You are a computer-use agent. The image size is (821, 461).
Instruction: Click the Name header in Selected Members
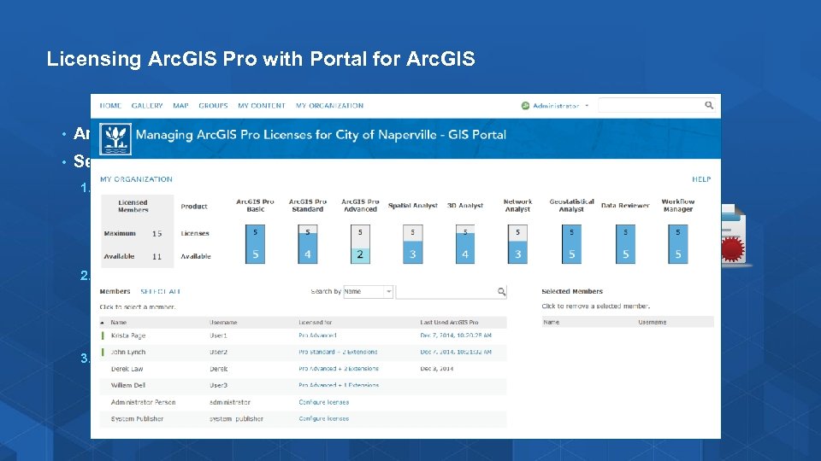552,322
